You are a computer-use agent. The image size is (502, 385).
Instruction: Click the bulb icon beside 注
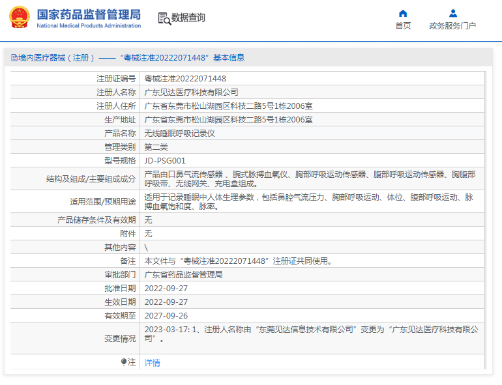[x=124, y=362]
